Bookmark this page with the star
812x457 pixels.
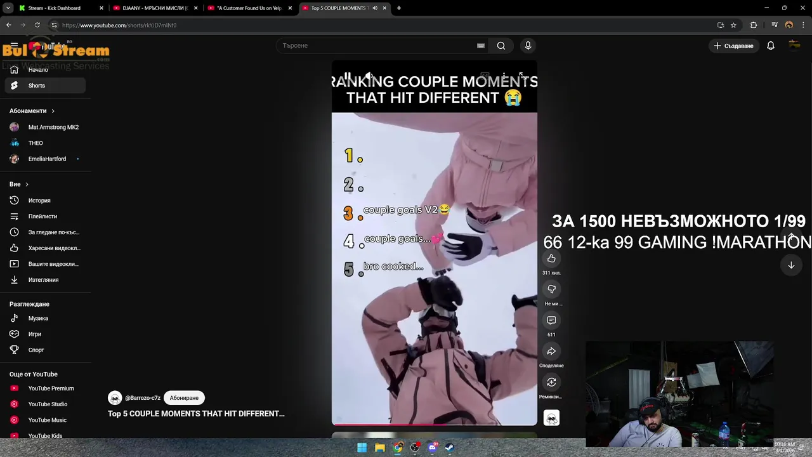click(733, 25)
